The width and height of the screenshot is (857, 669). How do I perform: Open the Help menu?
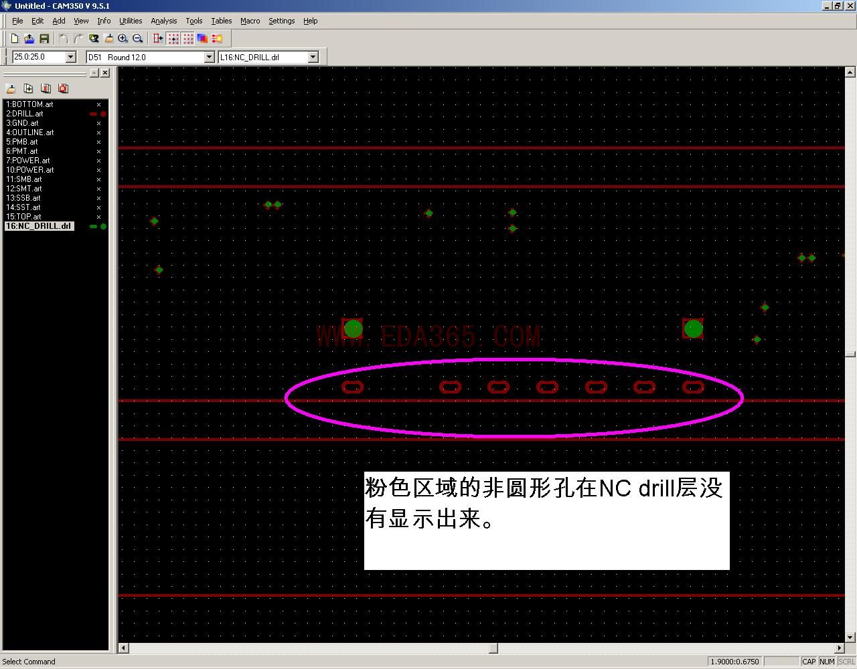pos(311,21)
